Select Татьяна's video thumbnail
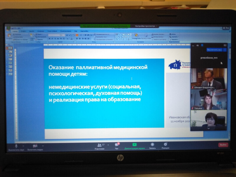The width and height of the screenshot is (236, 177). [209, 99]
